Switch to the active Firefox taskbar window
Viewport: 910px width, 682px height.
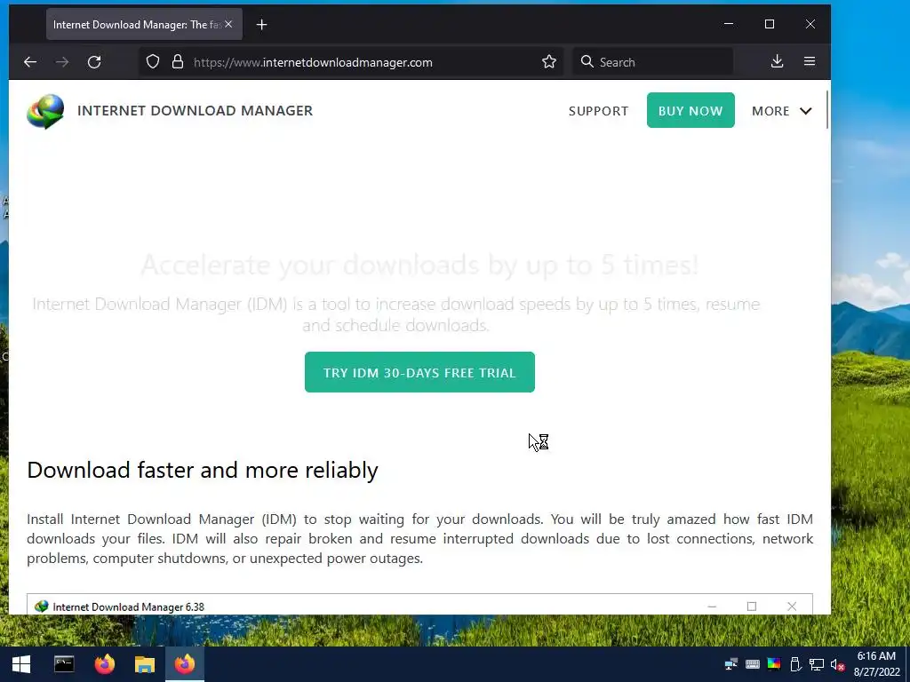coord(185,664)
